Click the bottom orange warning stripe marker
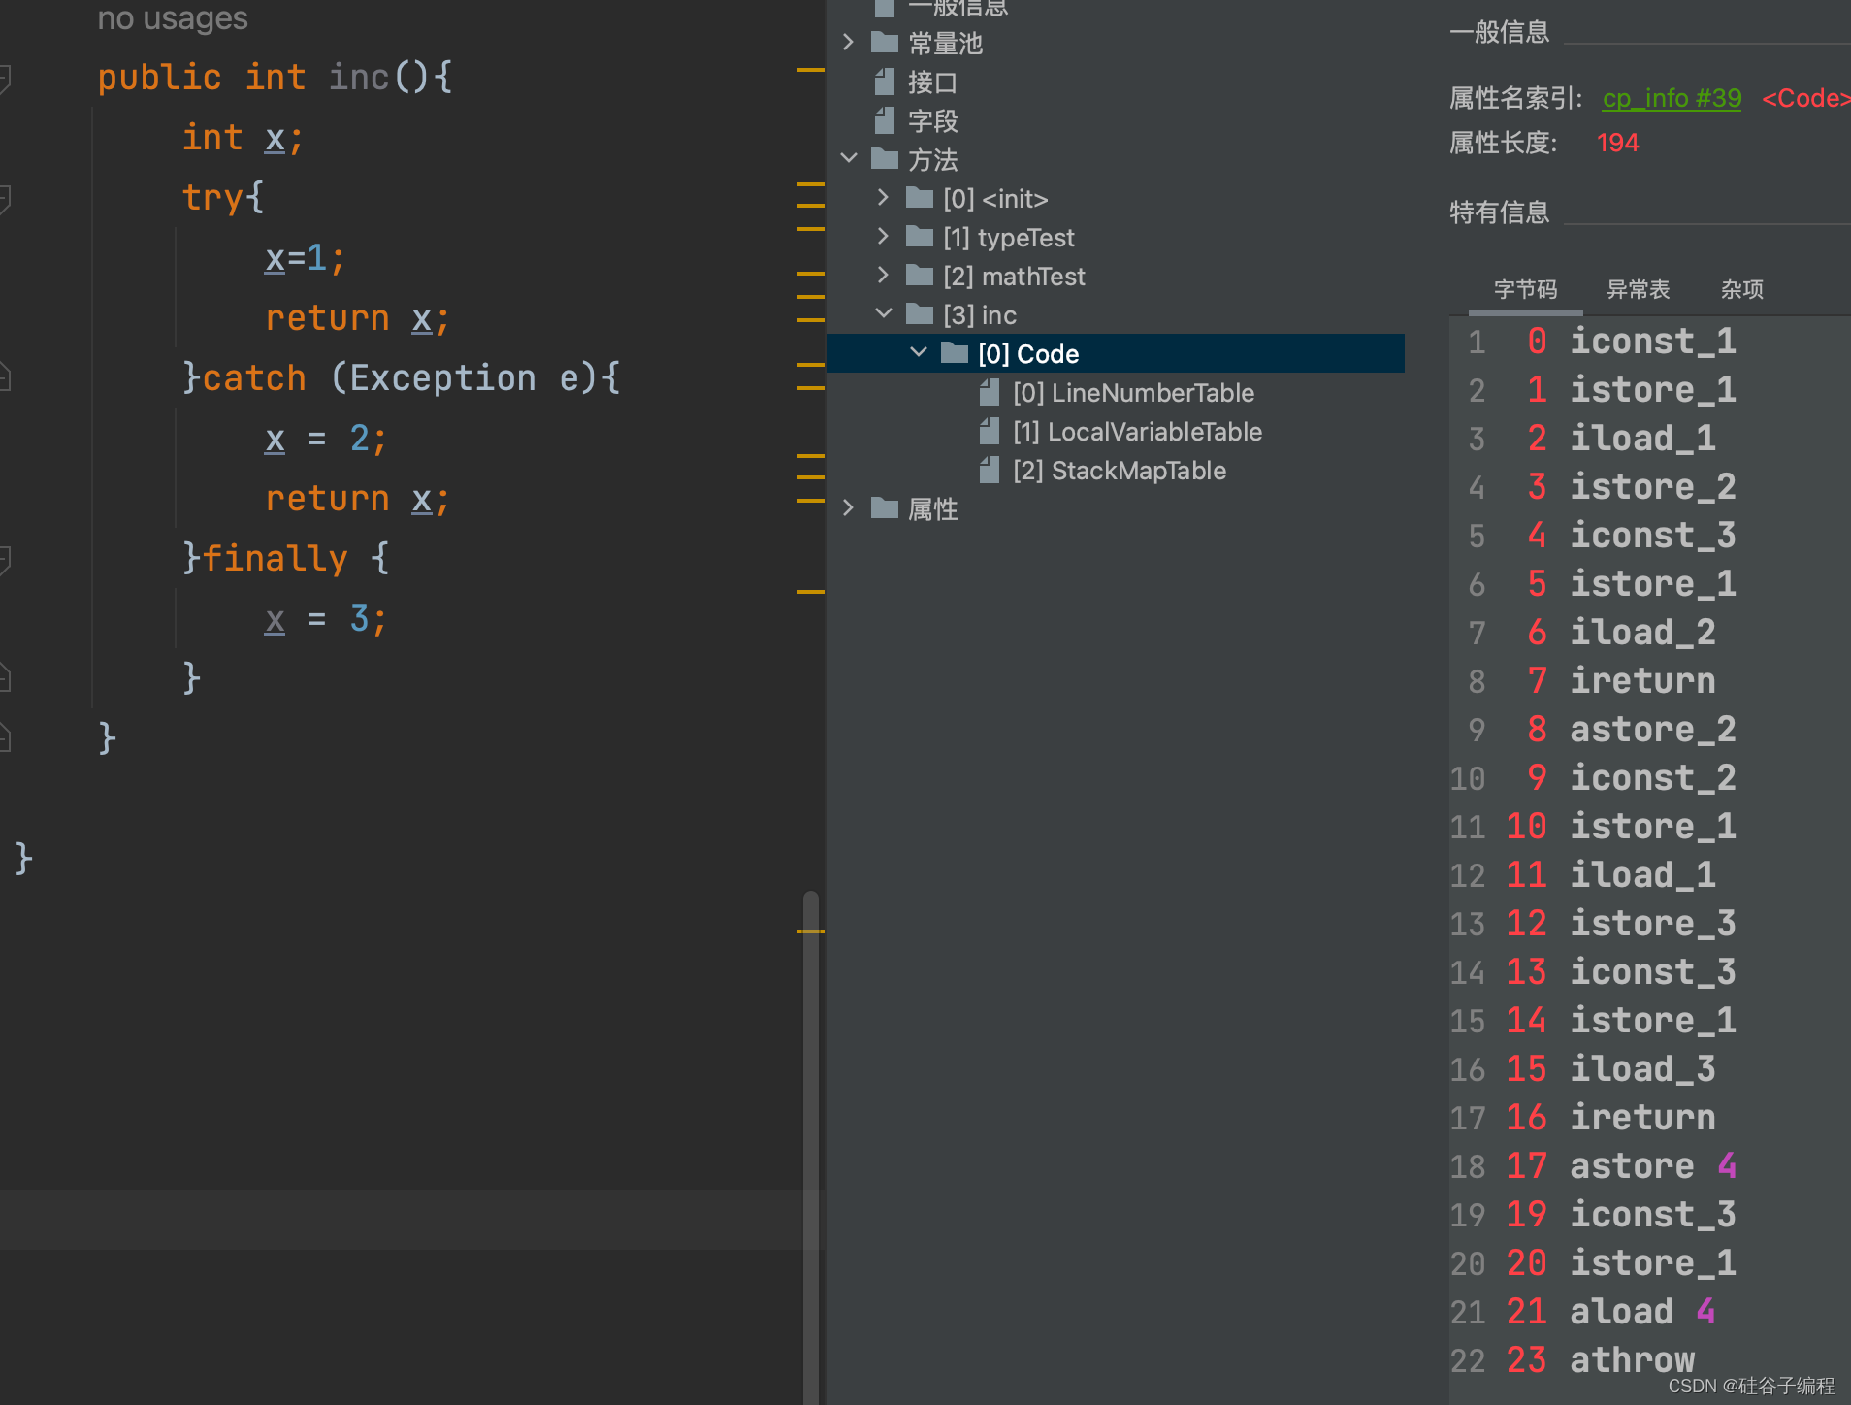The width and height of the screenshot is (1851, 1405). pyautogui.click(x=810, y=931)
